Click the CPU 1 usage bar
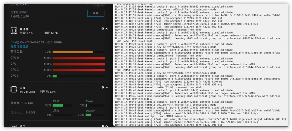Image resolution: width=292 pixels, height=131 pixels. coord(79,64)
